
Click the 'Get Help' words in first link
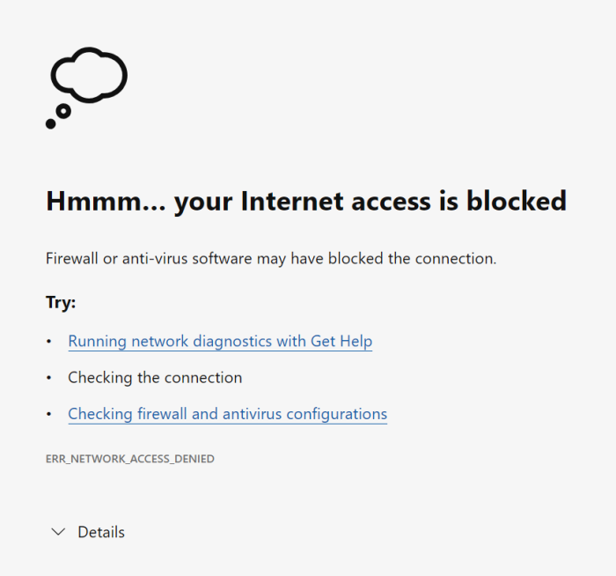[x=341, y=341]
